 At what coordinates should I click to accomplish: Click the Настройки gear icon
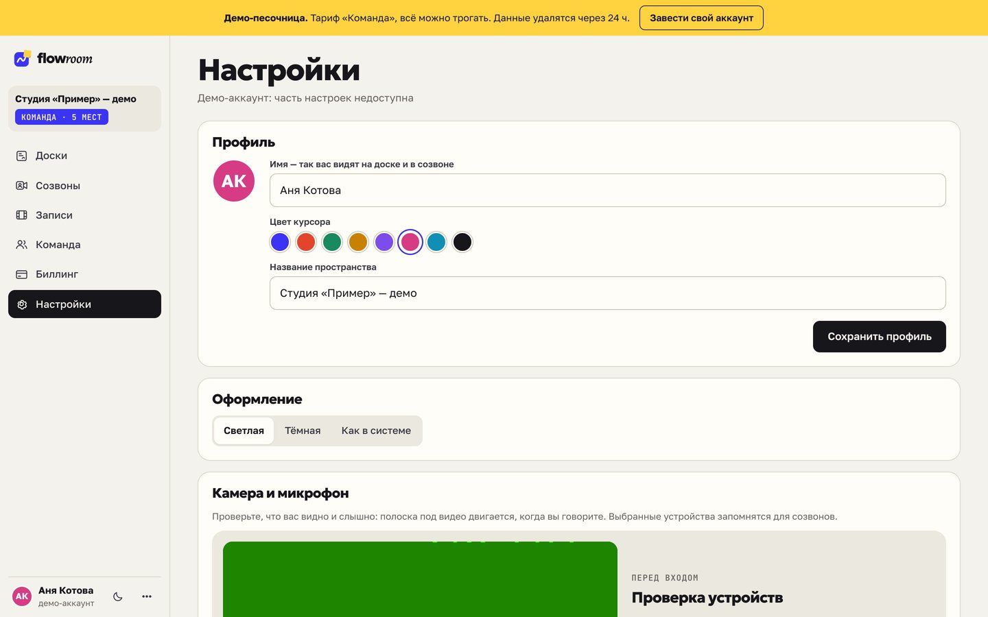pos(22,304)
